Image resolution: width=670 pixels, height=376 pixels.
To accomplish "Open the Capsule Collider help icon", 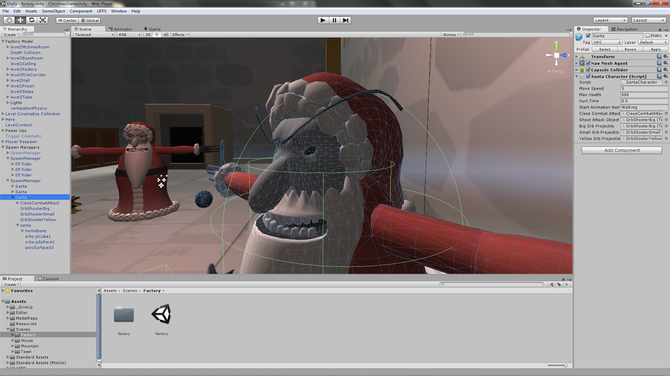I will pyautogui.click(x=659, y=70).
